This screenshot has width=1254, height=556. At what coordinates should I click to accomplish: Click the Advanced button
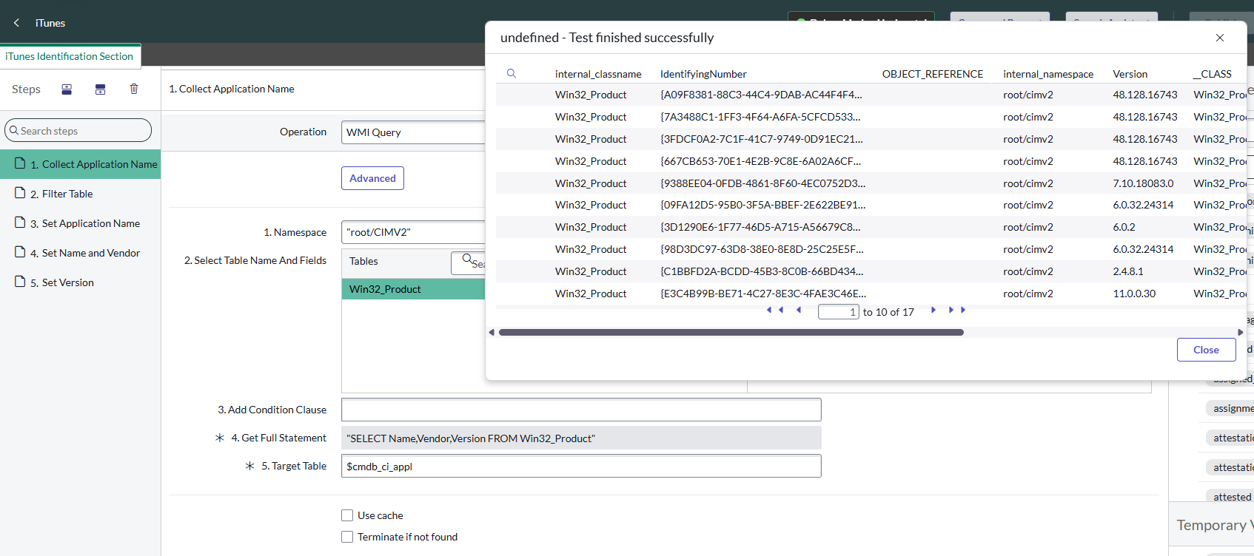pos(372,178)
